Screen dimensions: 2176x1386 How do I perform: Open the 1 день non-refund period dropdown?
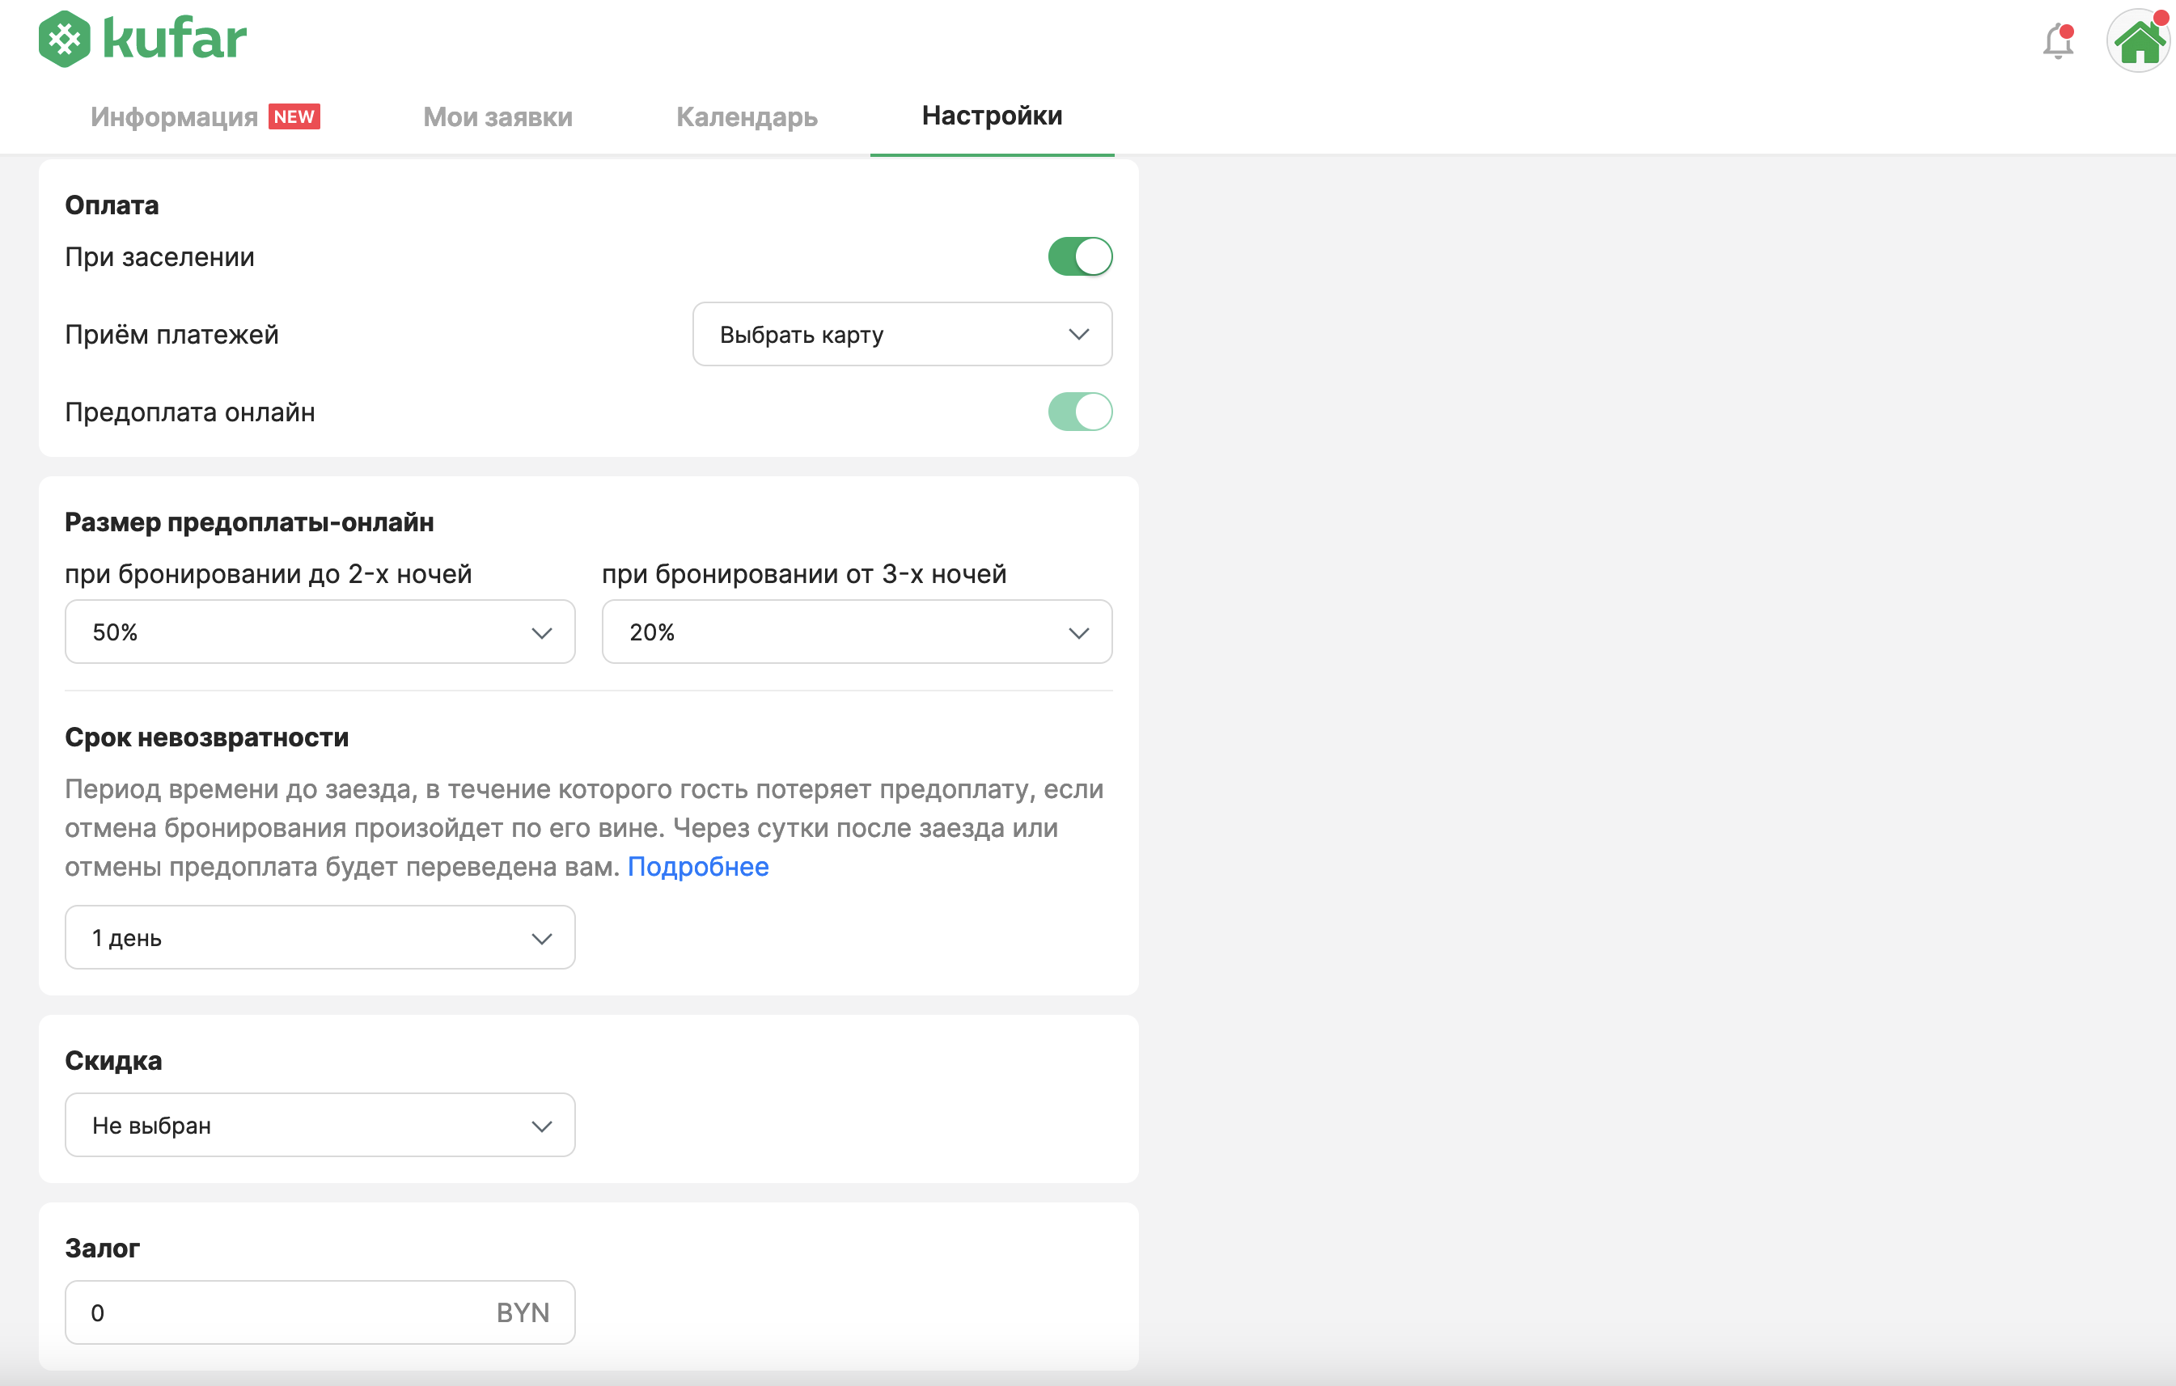320,938
